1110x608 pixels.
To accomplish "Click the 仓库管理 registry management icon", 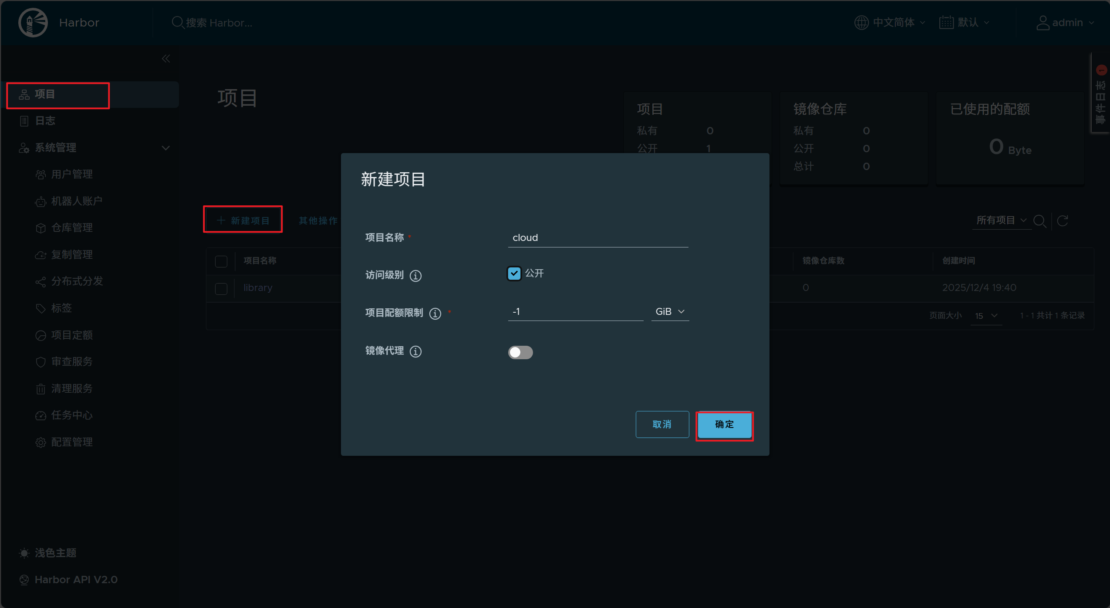I will (x=40, y=228).
